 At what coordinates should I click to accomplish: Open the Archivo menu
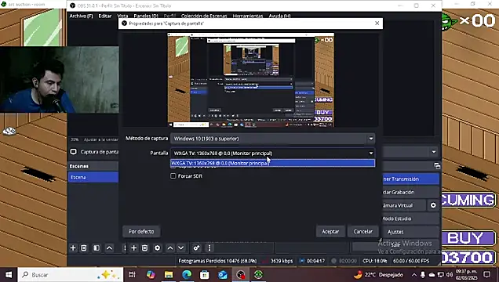[x=81, y=16]
